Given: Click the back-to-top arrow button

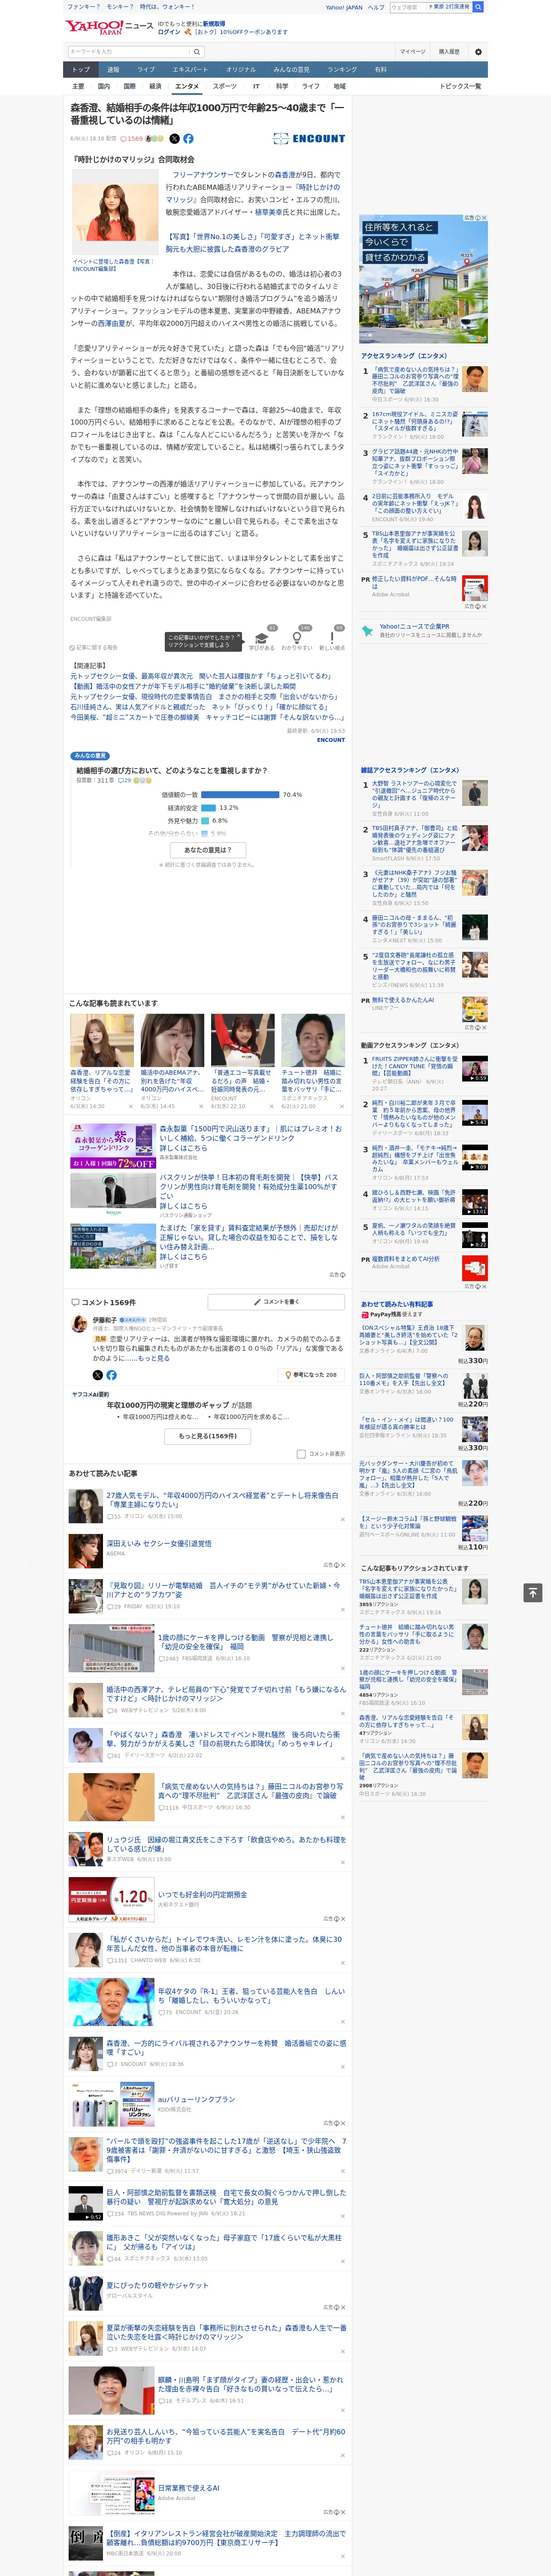Looking at the screenshot, I should coord(533,1592).
